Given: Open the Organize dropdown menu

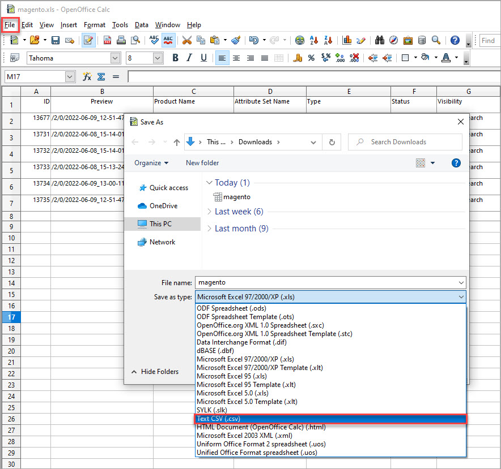Looking at the screenshot, I should (151, 163).
